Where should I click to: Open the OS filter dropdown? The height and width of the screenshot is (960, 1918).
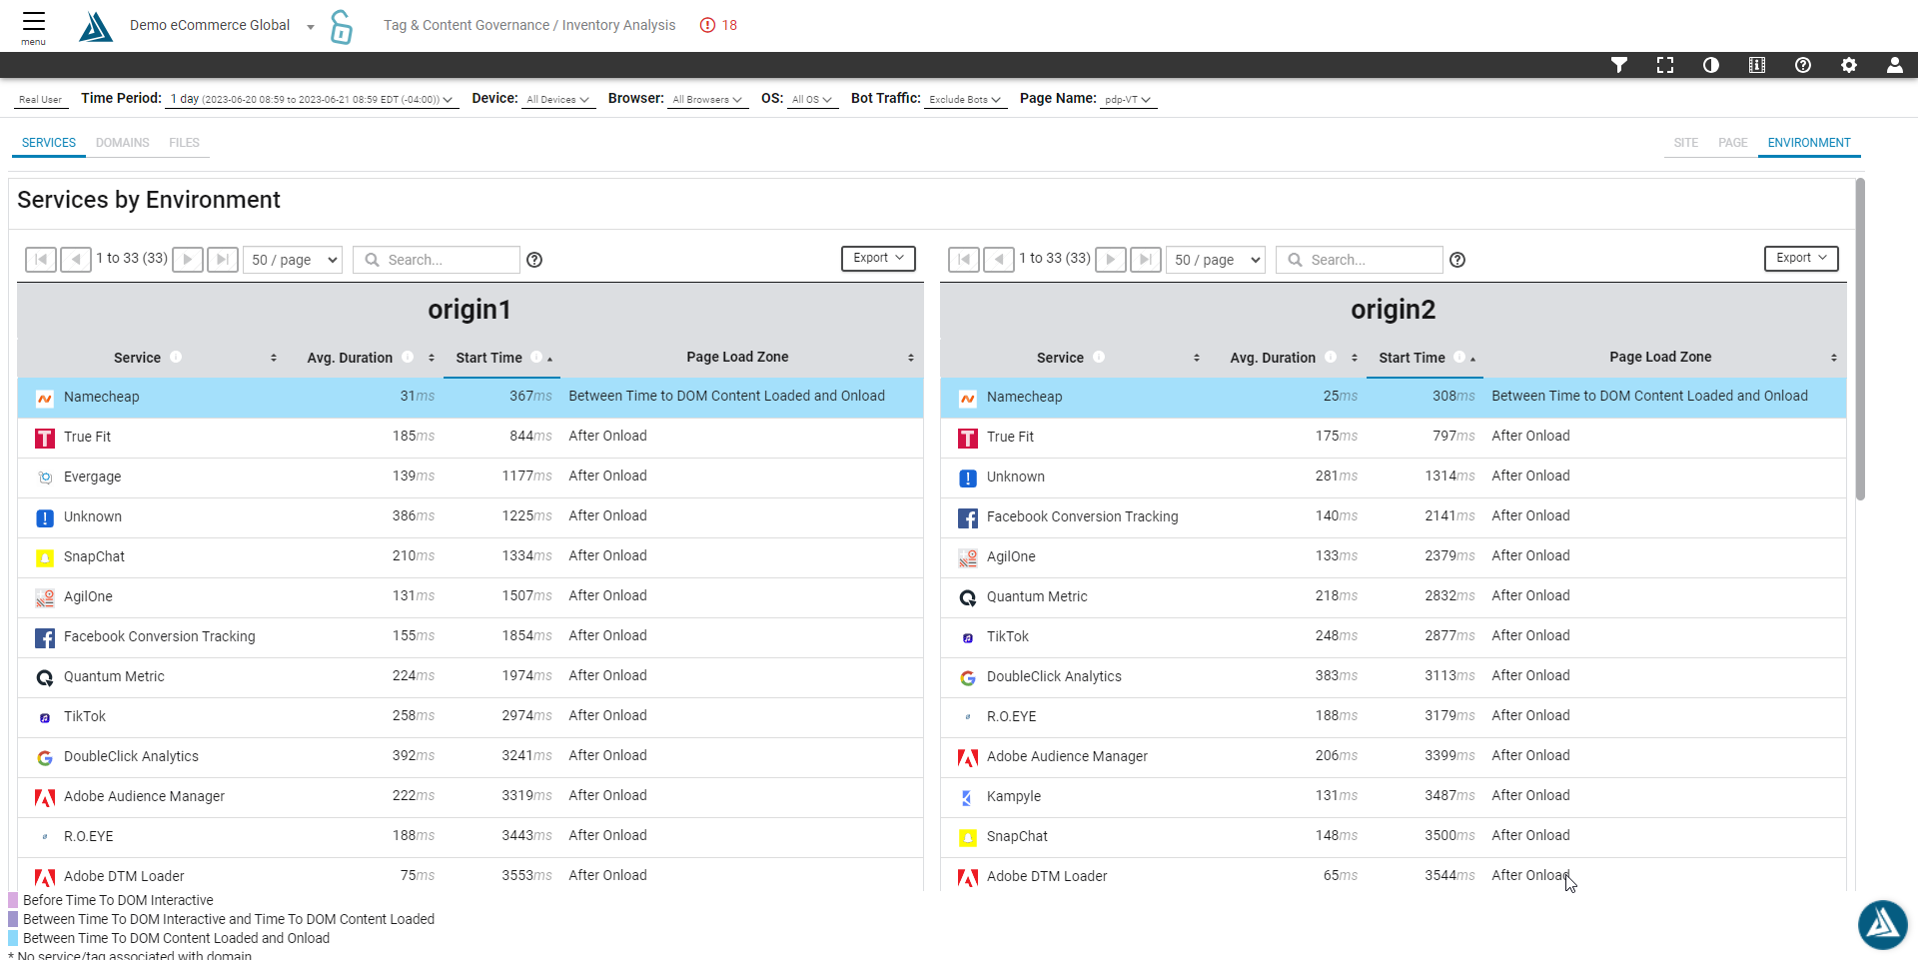(812, 99)
